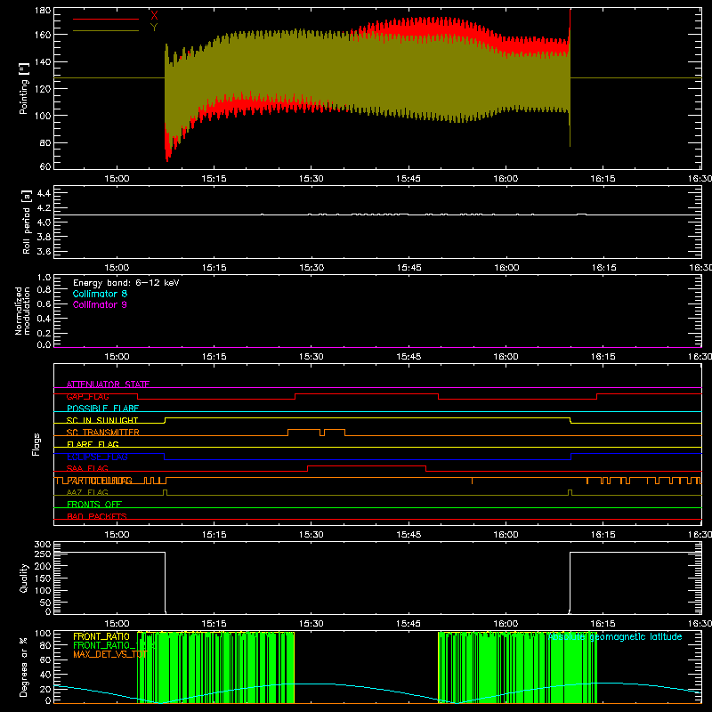Click the olive legend line beside Y
712x712 pixels.
tap(106, 30)
